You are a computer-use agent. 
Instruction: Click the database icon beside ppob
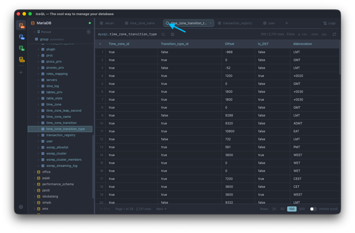point(39,190)
